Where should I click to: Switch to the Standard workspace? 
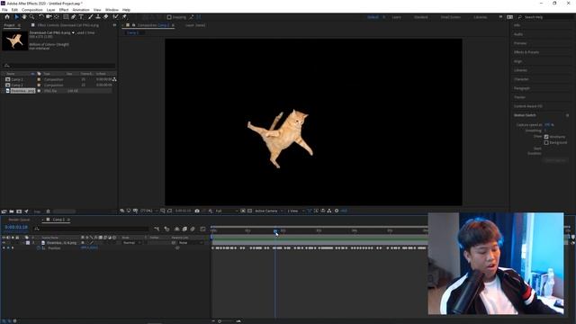point(421,17)
